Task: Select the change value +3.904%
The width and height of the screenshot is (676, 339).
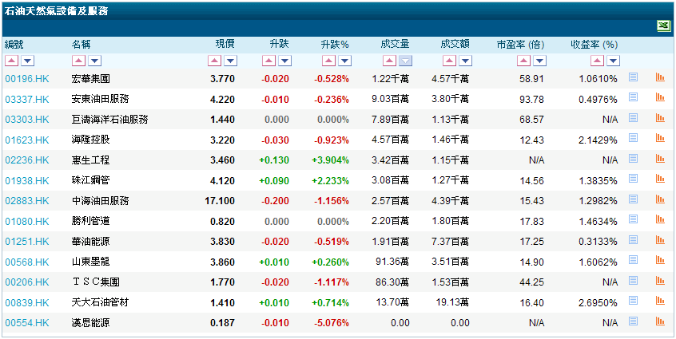Action: (x=330, y=160)
